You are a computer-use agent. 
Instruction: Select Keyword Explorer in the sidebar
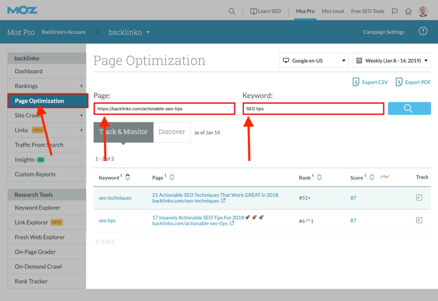[38, 208]
